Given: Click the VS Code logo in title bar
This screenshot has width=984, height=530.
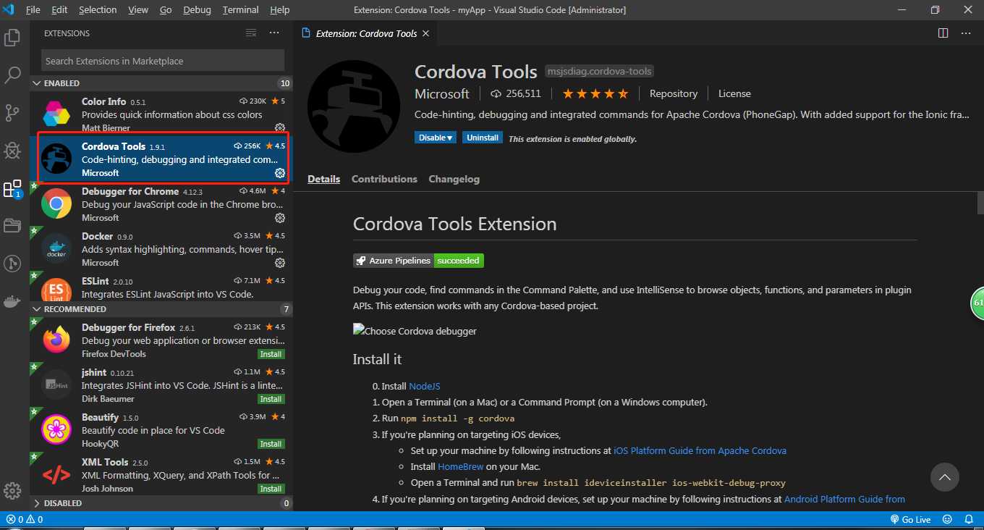Looking at the screenshot, I should [9, 9].
